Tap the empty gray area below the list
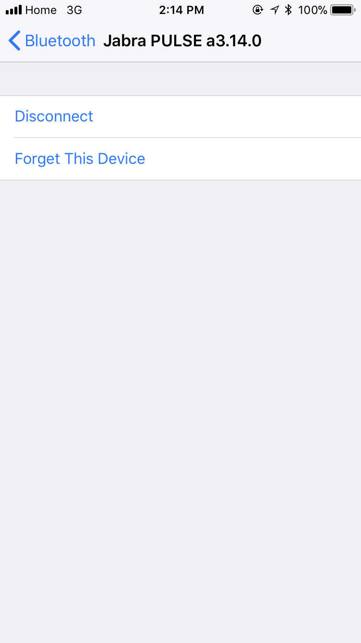Viewport: 361px width, 643px height. (180, 411)
